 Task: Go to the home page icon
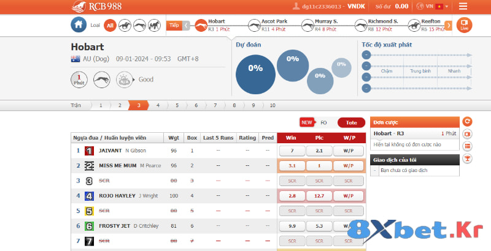pyautogui.click(x=78, y=25)
